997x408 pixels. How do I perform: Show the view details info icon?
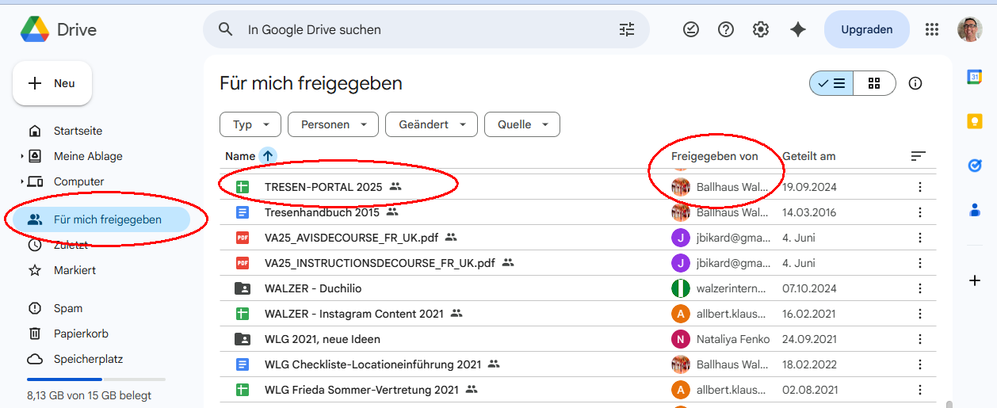(915, 83)
